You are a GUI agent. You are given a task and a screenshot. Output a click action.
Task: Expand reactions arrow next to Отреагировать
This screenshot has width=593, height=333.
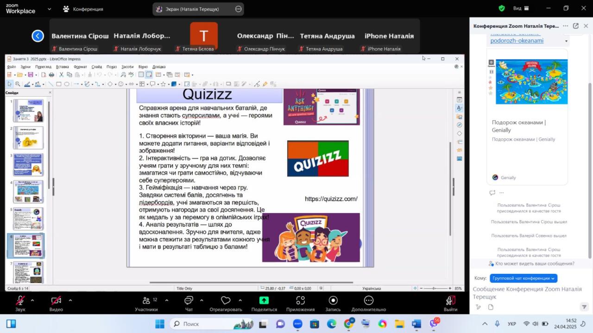(240, 300)
